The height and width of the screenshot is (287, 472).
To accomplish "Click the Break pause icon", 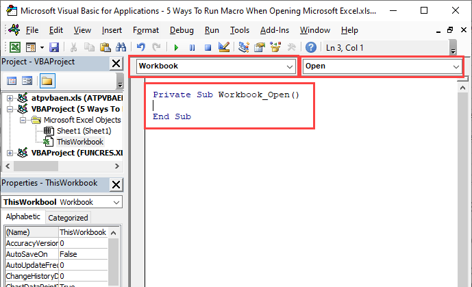I will coord(192,47).
